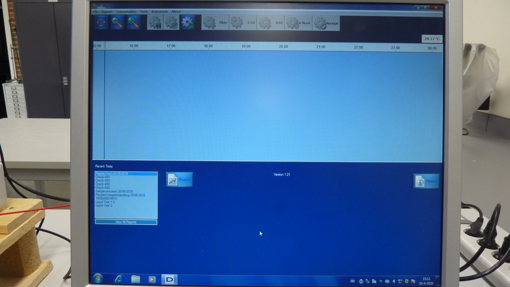The image size is (510, 287).
Task: Zoom out the timeline with the magnifier-minus icon
Action: 118,22
